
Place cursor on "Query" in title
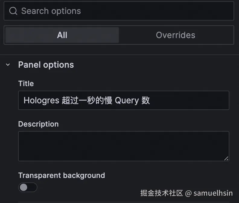pos(127,100)
